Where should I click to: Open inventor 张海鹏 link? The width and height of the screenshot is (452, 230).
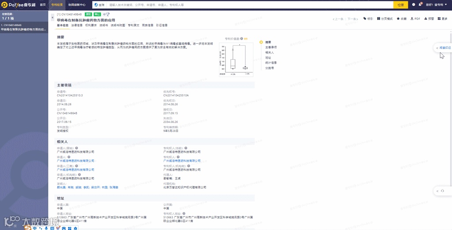114,187
